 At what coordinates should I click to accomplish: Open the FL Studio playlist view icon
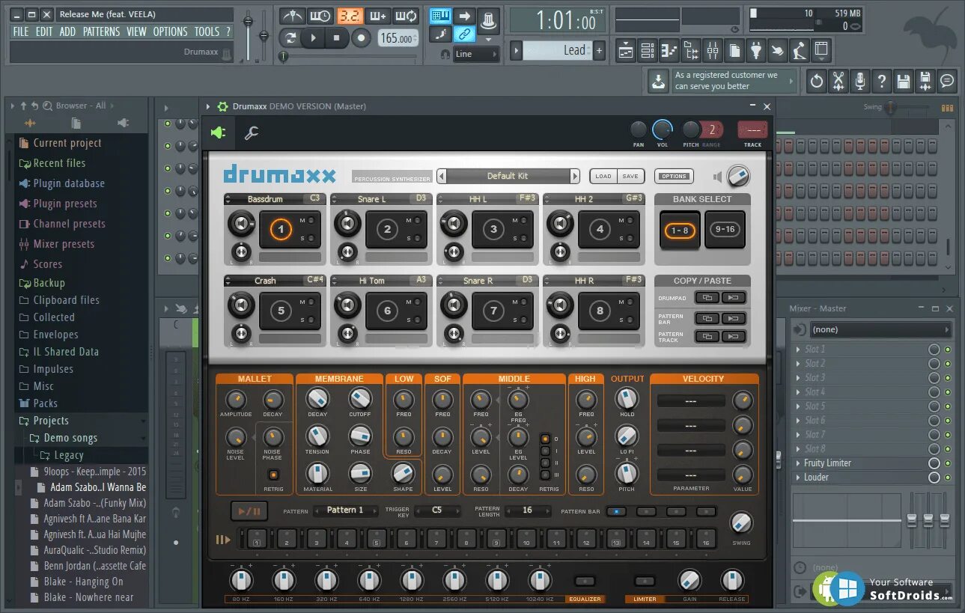626,51
